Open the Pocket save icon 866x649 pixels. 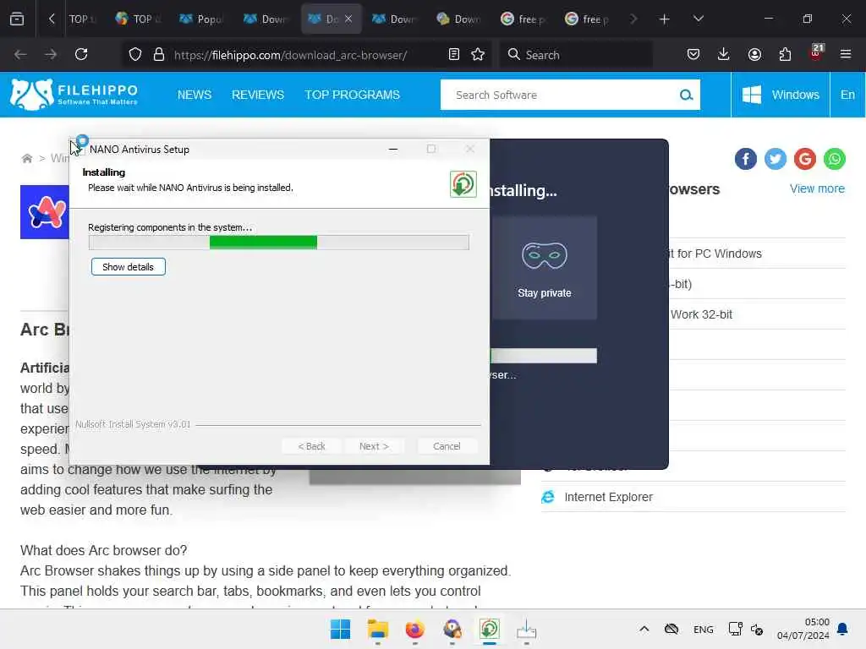tap(693, 54)
